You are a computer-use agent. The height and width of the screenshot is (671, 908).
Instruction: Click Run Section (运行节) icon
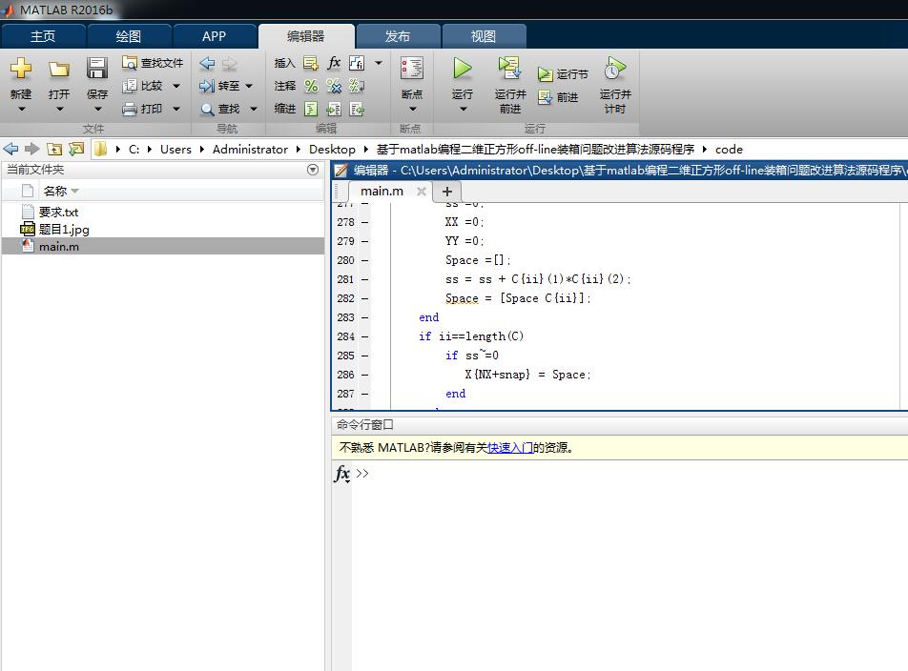545,74
